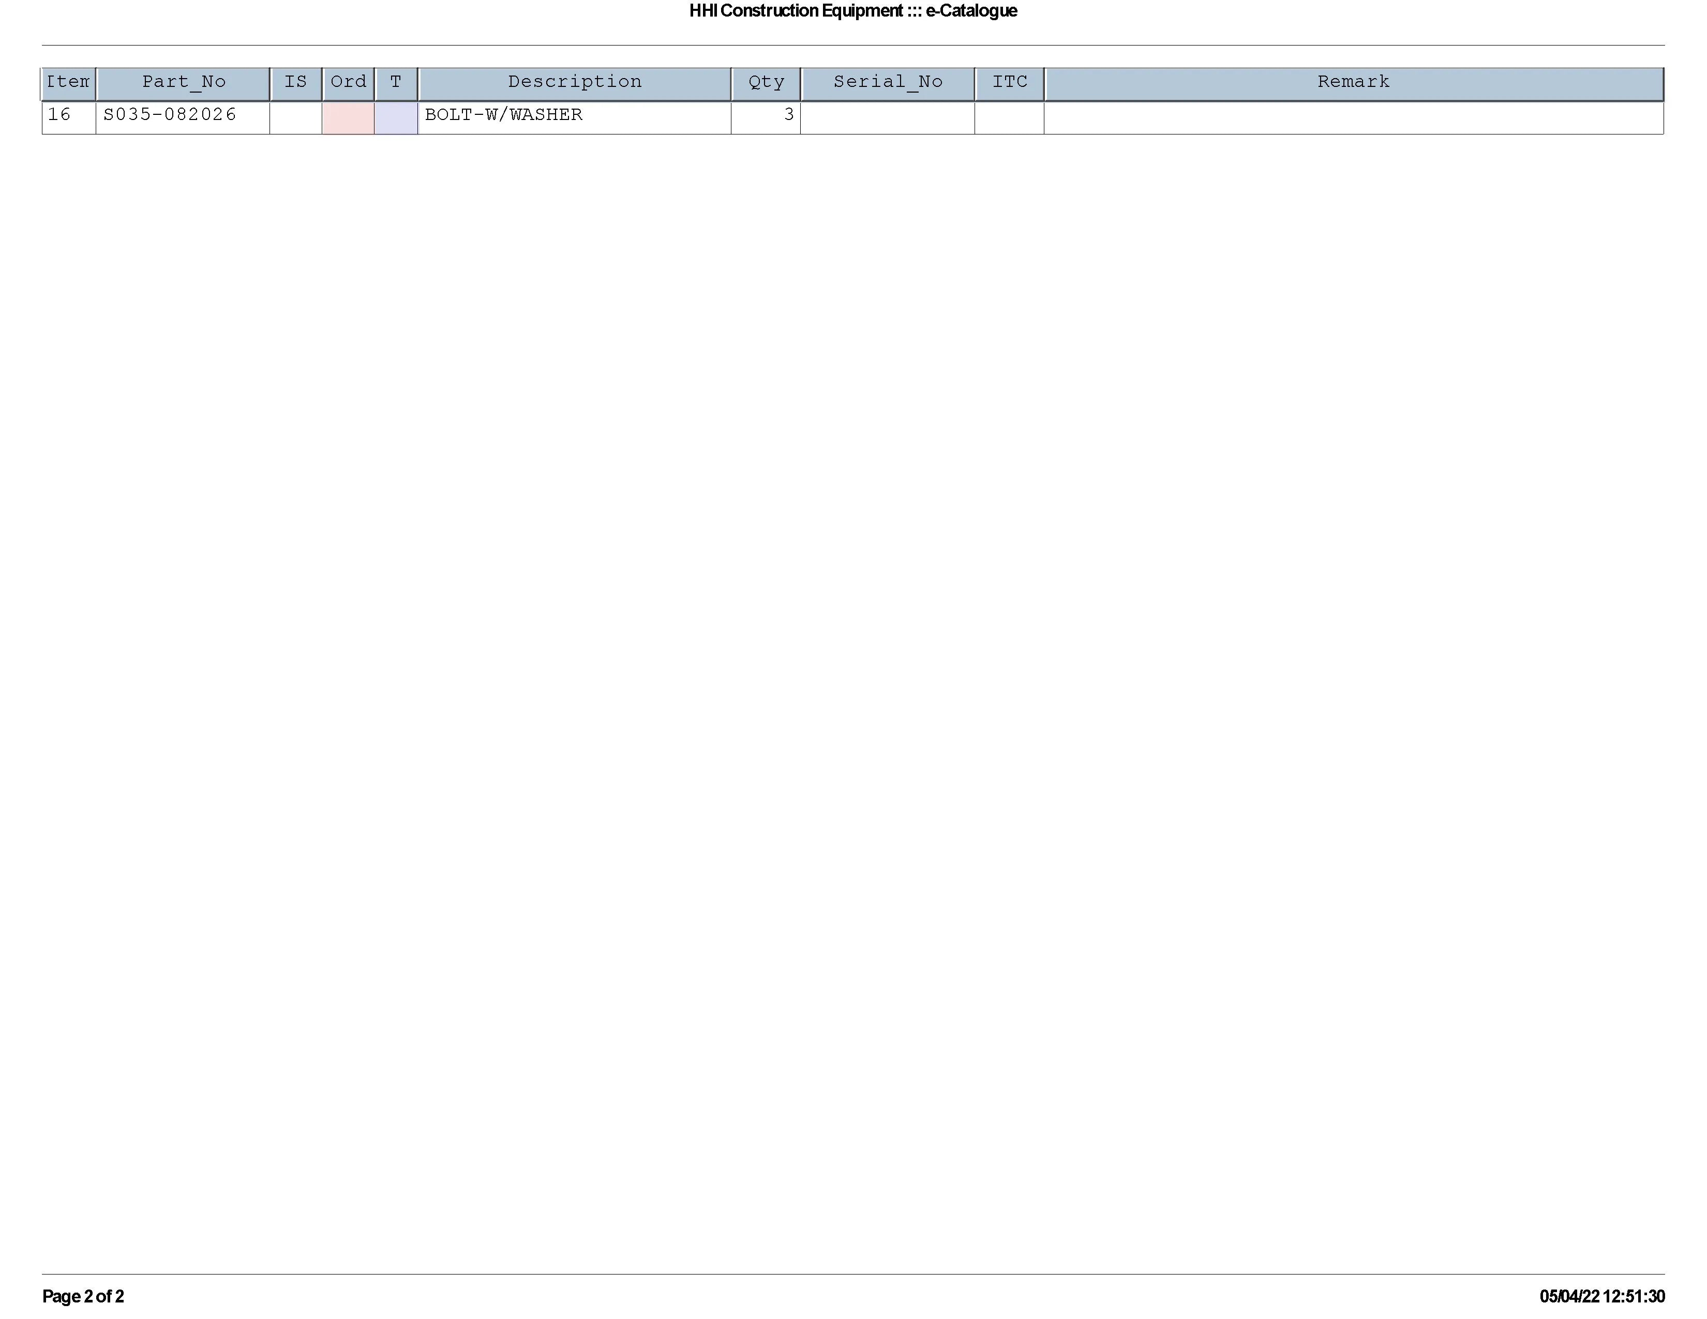This screenshot has width=1707, height=1319.
Task: Click the BOLT-W/WASHER description cell
Action: (x=503, y=115)
